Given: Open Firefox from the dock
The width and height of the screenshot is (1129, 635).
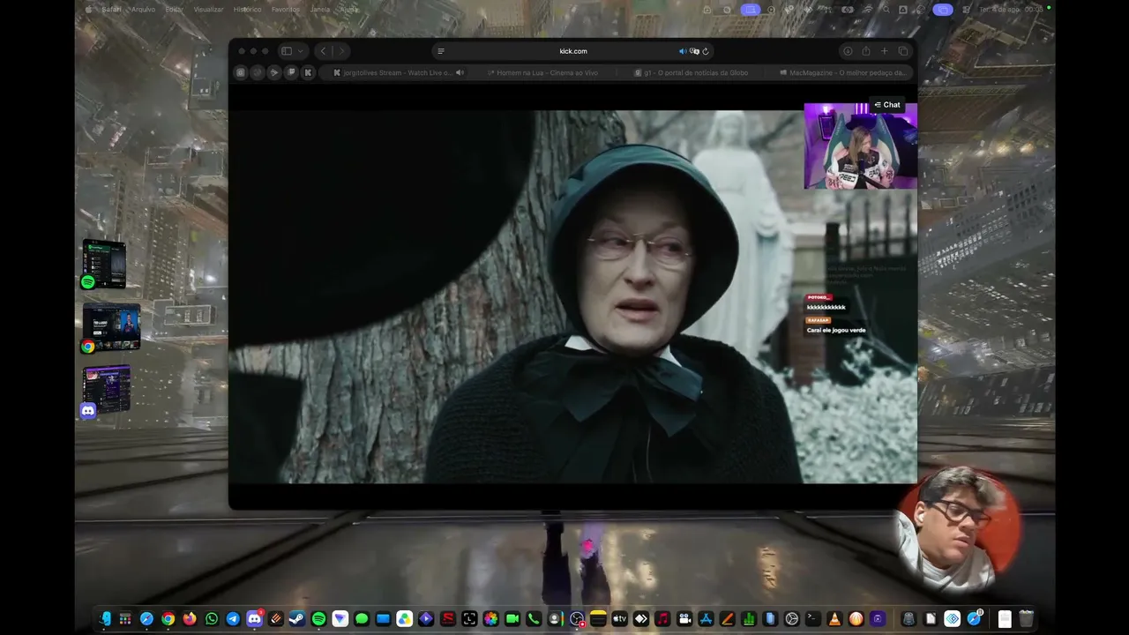Looking at the screenshot, I should 190,619.
